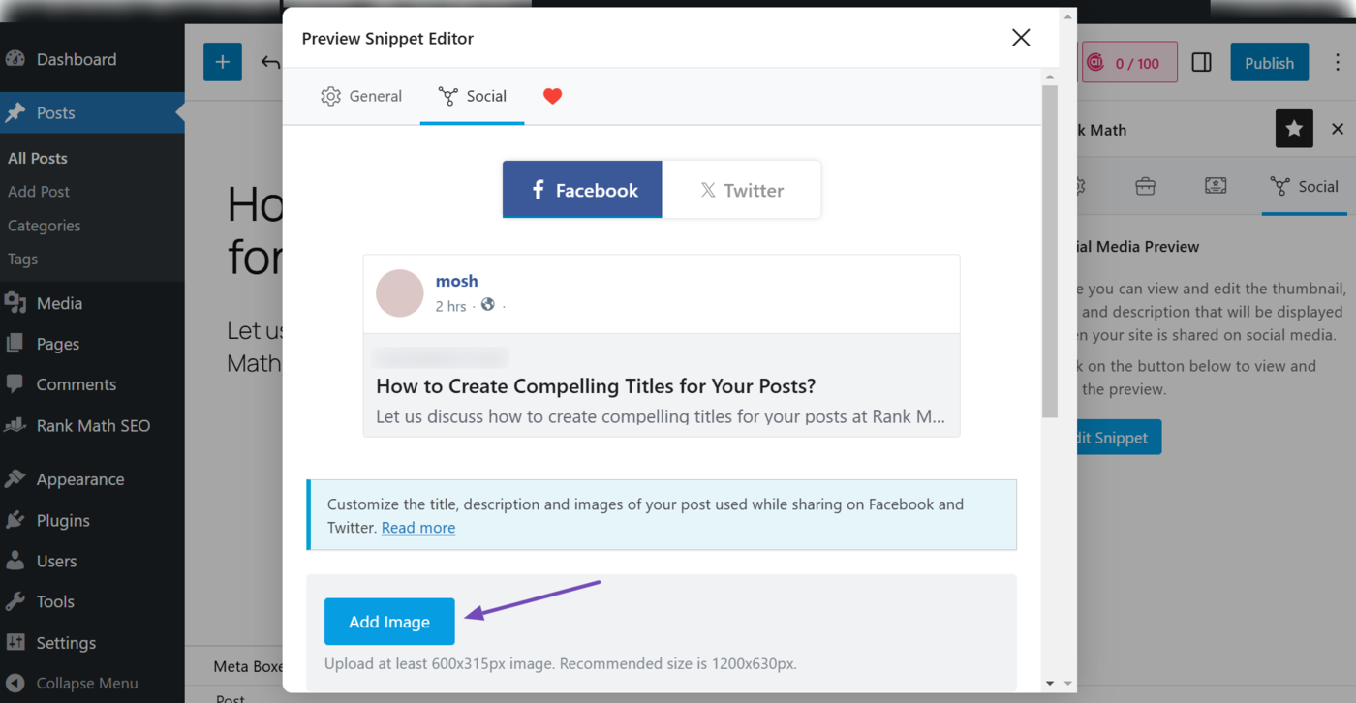Image resolution: width=1356 pixels, height=703 pixels.
Task: Toggle the editor settings sidebar icon
Action: point(1201,63)
